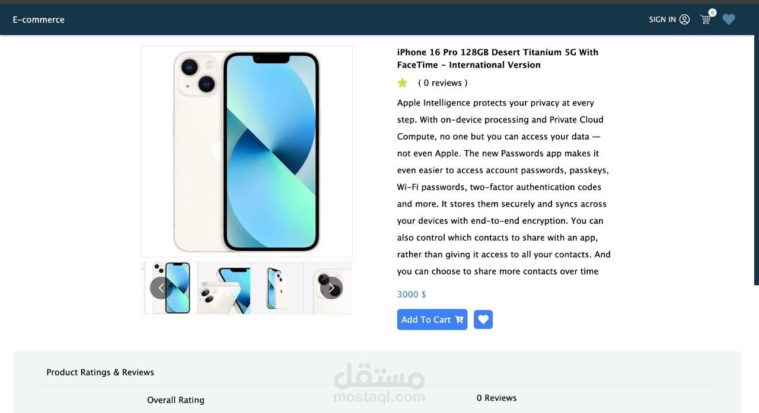
Task: Click the iPhone 16 Pro product title
Action: pyautogui.click(x=498, y=59)
